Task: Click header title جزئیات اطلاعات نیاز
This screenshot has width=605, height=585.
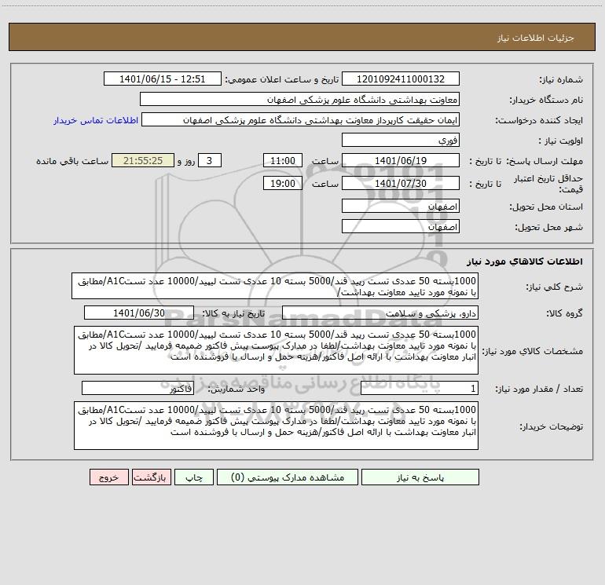Action: click(x=536, y=38)
